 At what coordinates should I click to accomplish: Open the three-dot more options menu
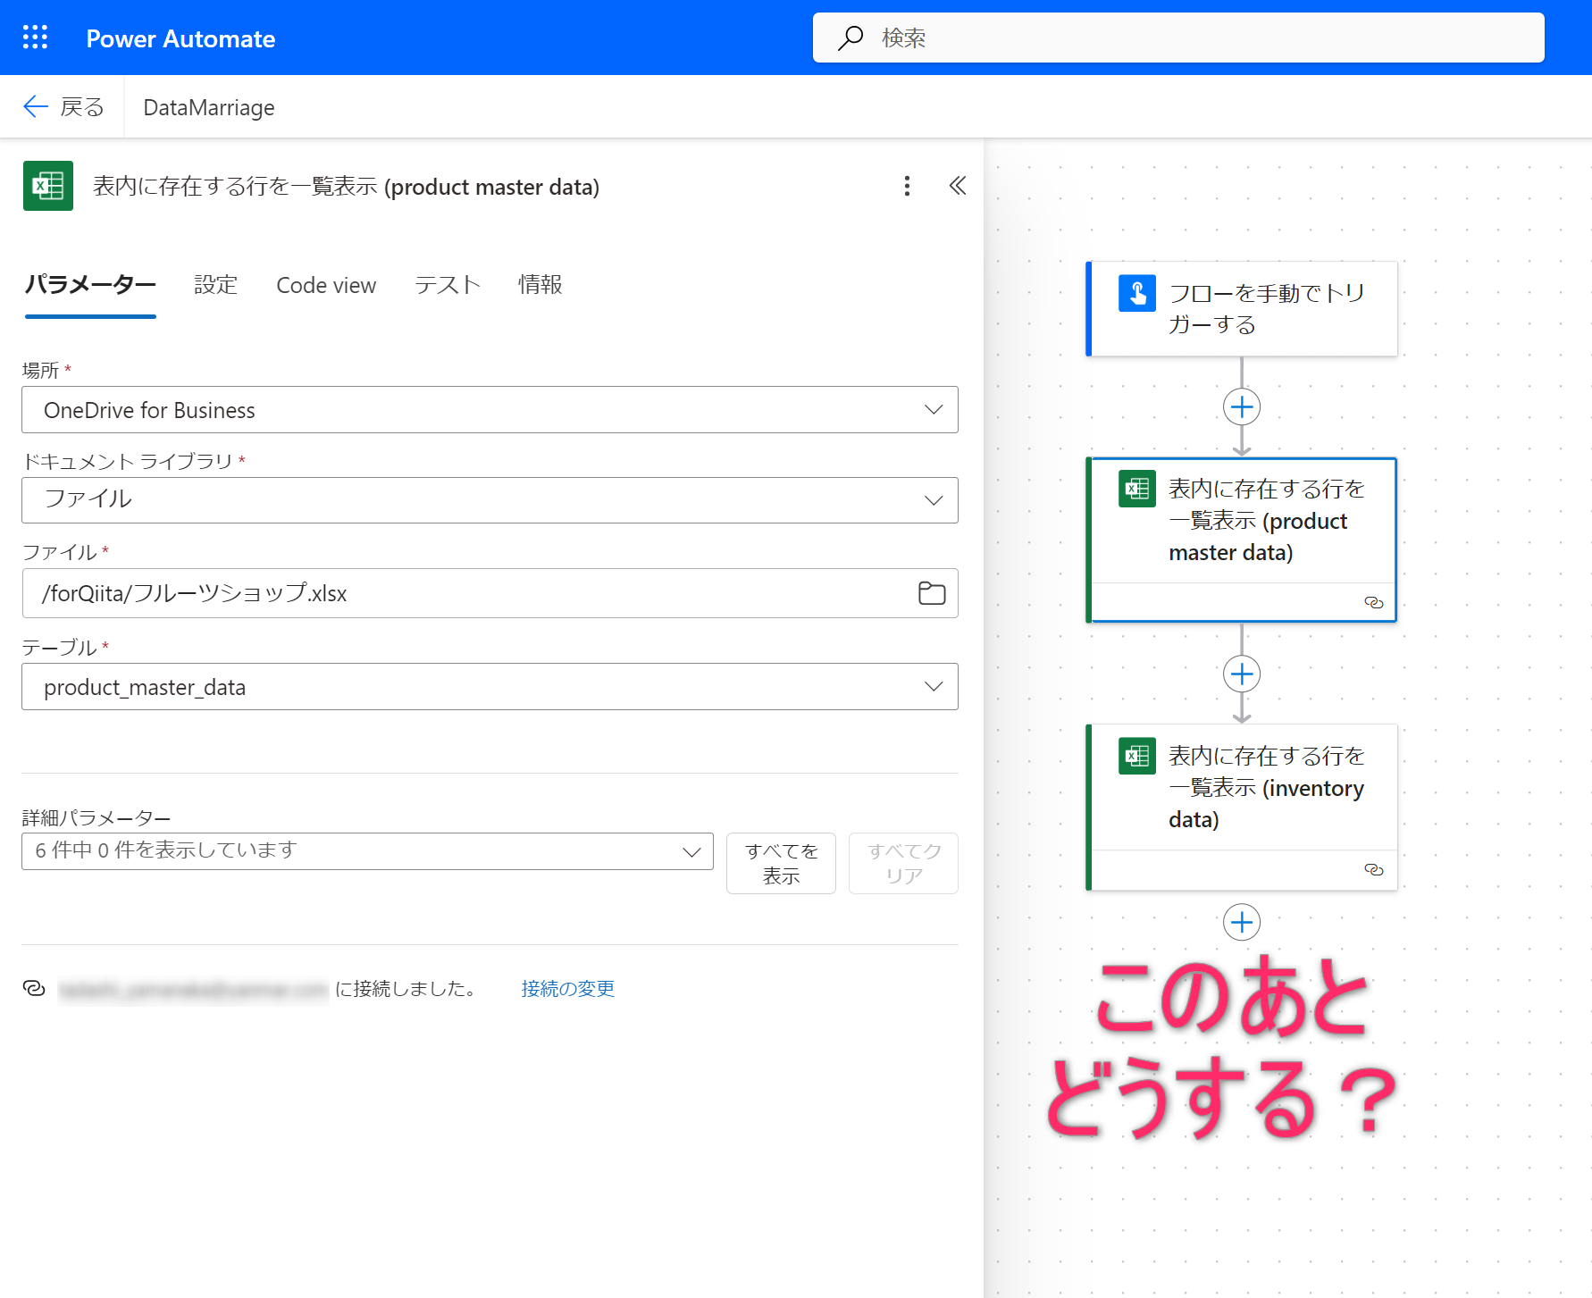(x=907, y=186)
